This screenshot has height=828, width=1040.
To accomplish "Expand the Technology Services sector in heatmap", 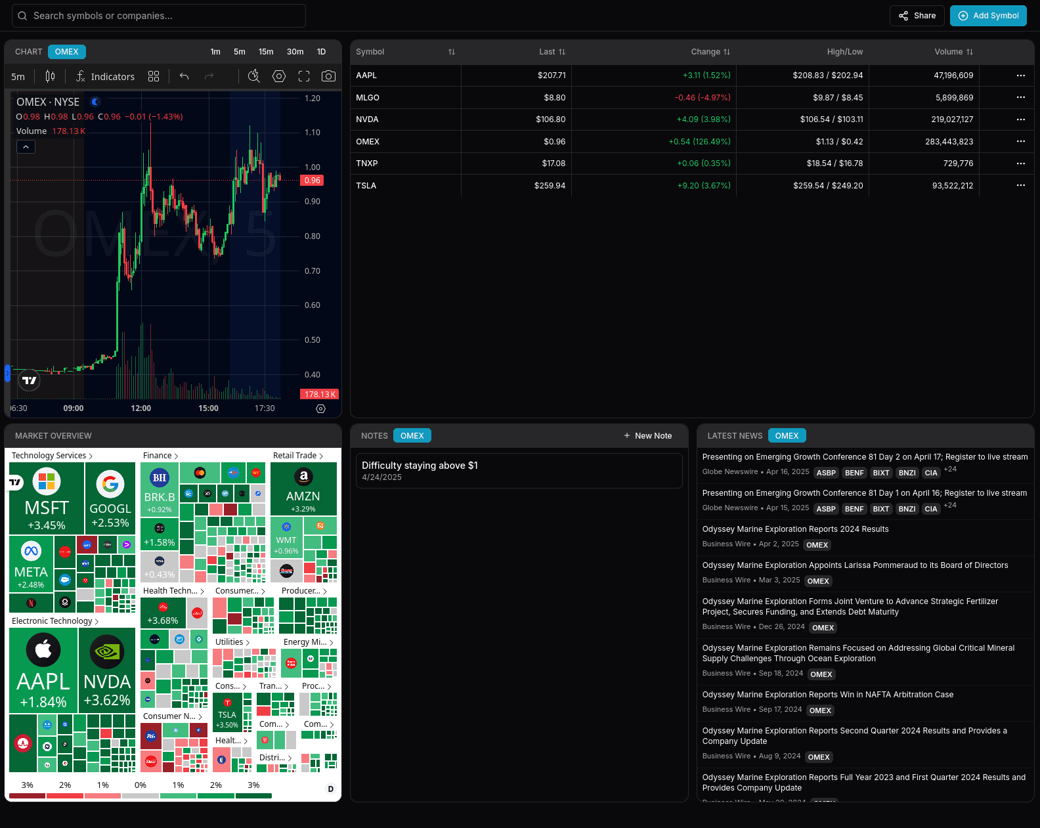I will point(52,456).
